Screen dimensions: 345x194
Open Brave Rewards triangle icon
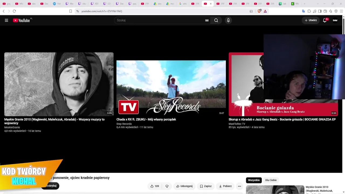(x=265, y=11)
